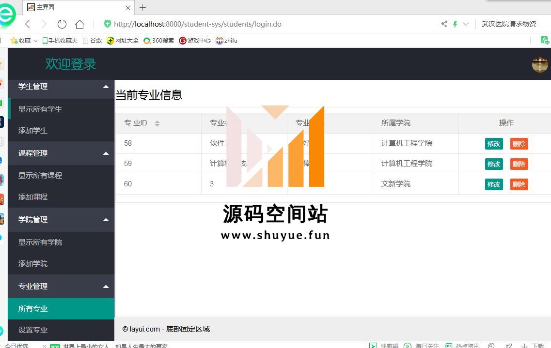Click the translate extension icon
Viewport: 551px width, 348px height.
(545, 40)
